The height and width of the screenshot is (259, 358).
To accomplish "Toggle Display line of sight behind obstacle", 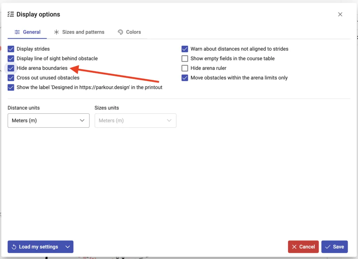I will 11,58.
